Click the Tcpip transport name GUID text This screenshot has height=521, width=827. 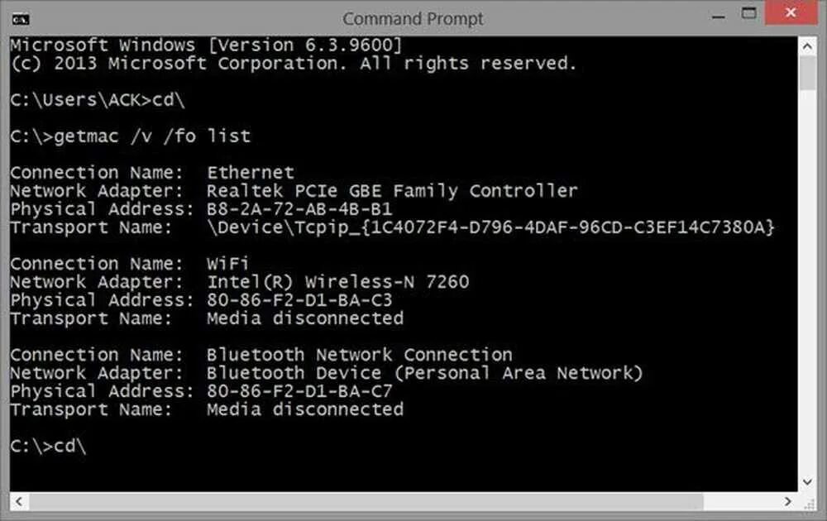point(490,227)
